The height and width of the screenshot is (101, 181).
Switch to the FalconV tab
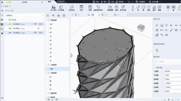pos(61,2)
